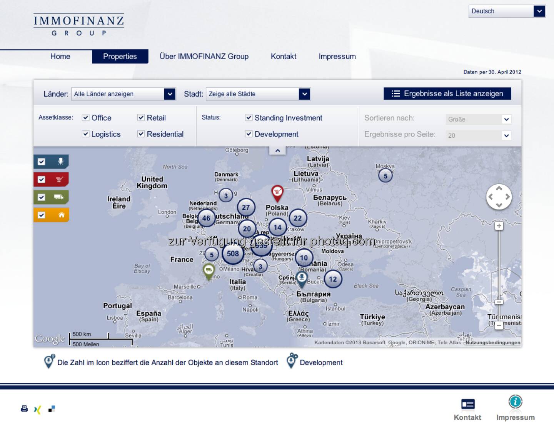The width and height of the screenshot is (554, 422).
Task: Open the Kontakt navigation item
Action: pos(284,57)
